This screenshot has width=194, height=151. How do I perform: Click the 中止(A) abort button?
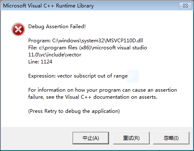91,138
